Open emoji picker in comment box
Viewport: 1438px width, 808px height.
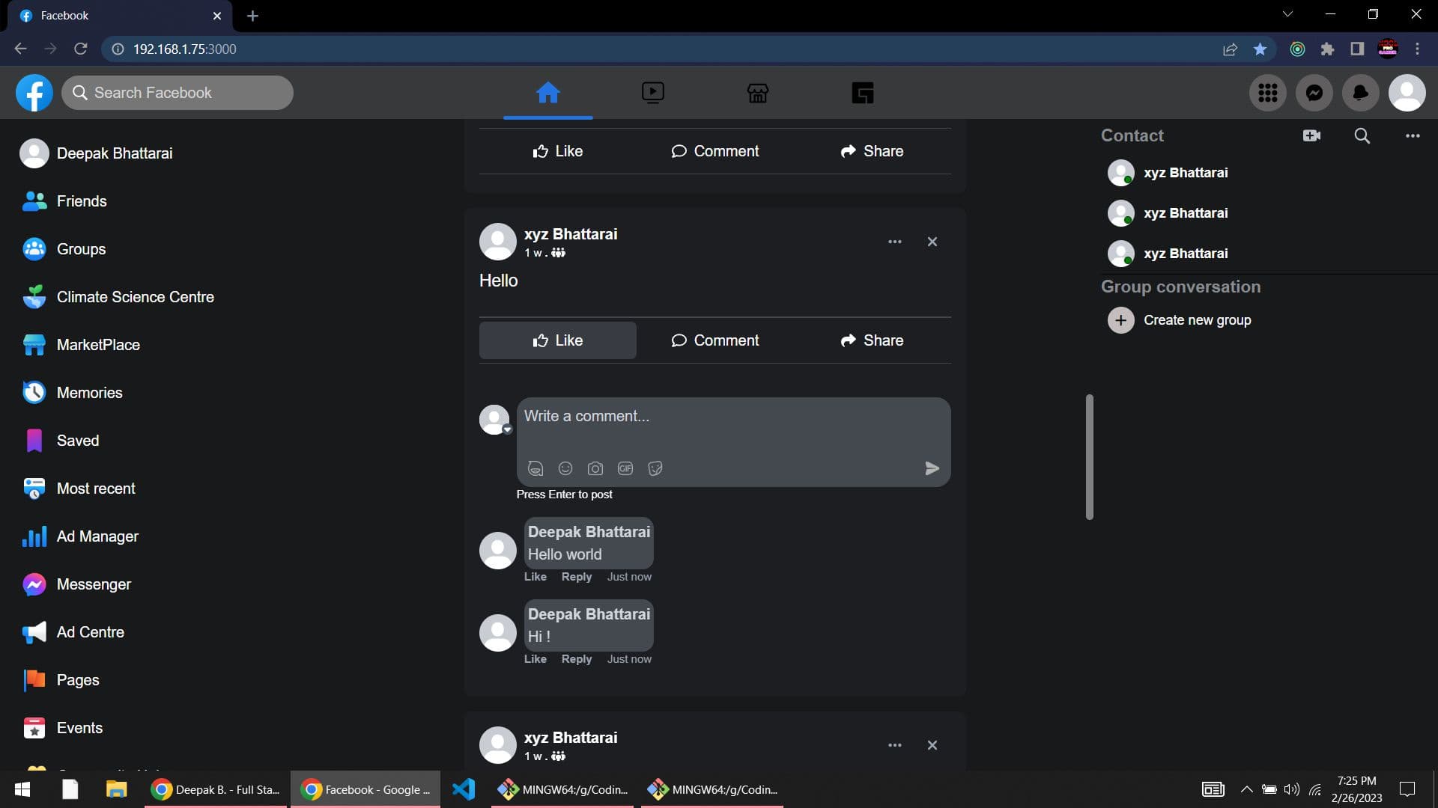tap(565, 468)
